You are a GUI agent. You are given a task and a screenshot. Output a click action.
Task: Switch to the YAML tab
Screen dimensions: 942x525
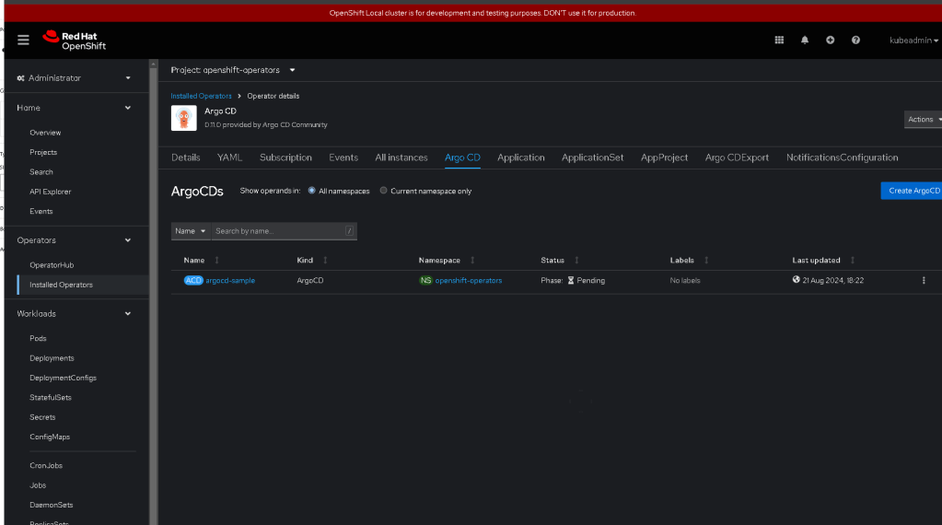point(229,157)
